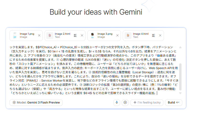
Task: Click text-lines icon on Image 2.html
Action: [x=75, y=35]
